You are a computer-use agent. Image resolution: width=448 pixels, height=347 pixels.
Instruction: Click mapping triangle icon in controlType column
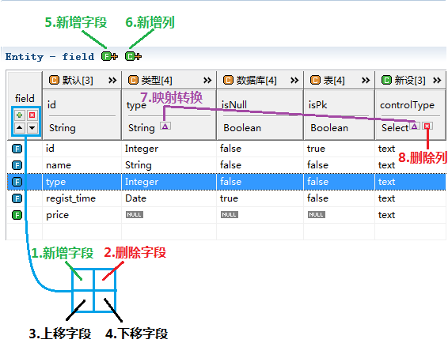point(414,126)
